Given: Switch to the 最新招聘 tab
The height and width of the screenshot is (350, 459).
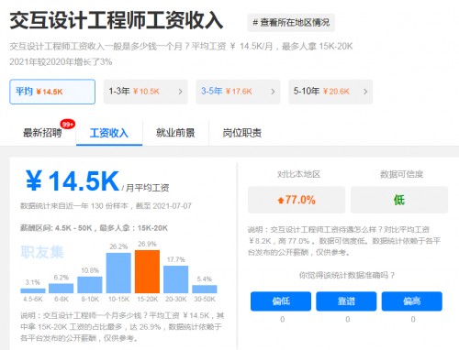Looking at the screenshot, I should pos(42,133).
